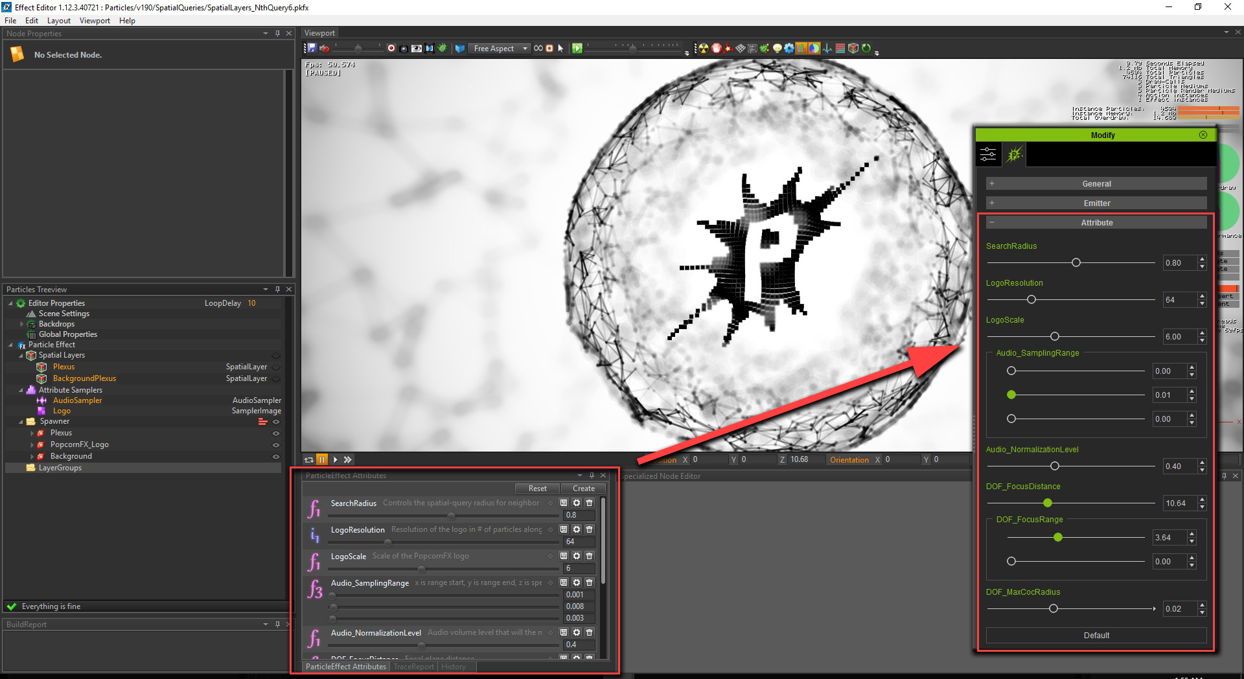Viewport: 1244px width, 679px height.
Task: Toggle visibility eye for Plexus under Spawner
Action: pos(276,433)
